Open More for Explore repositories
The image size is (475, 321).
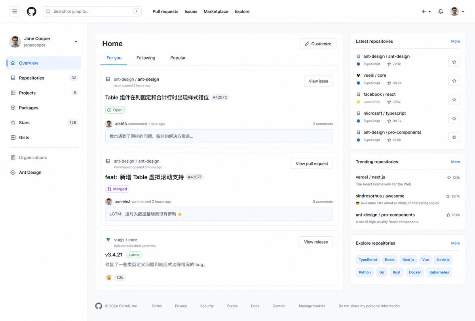coord(456,243)
